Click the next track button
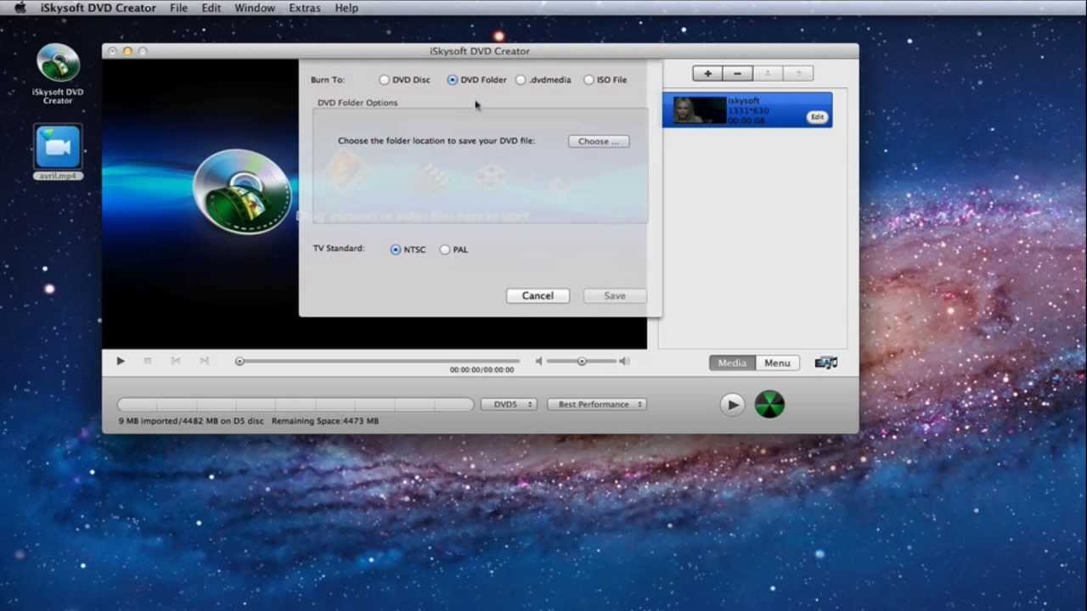 click(204, 361)
